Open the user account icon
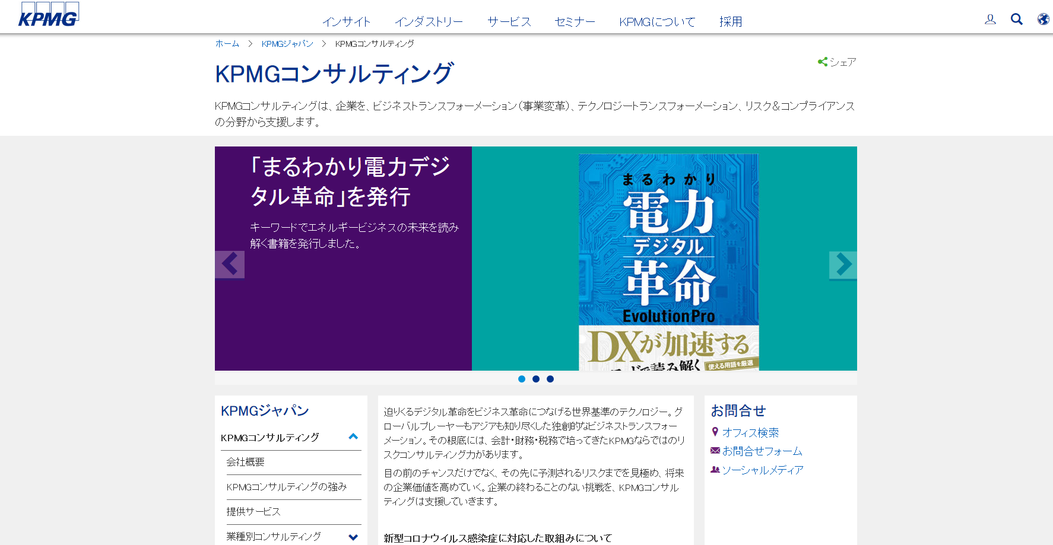The width and height of the screenshot is (1053, 545). click(990, 20)
